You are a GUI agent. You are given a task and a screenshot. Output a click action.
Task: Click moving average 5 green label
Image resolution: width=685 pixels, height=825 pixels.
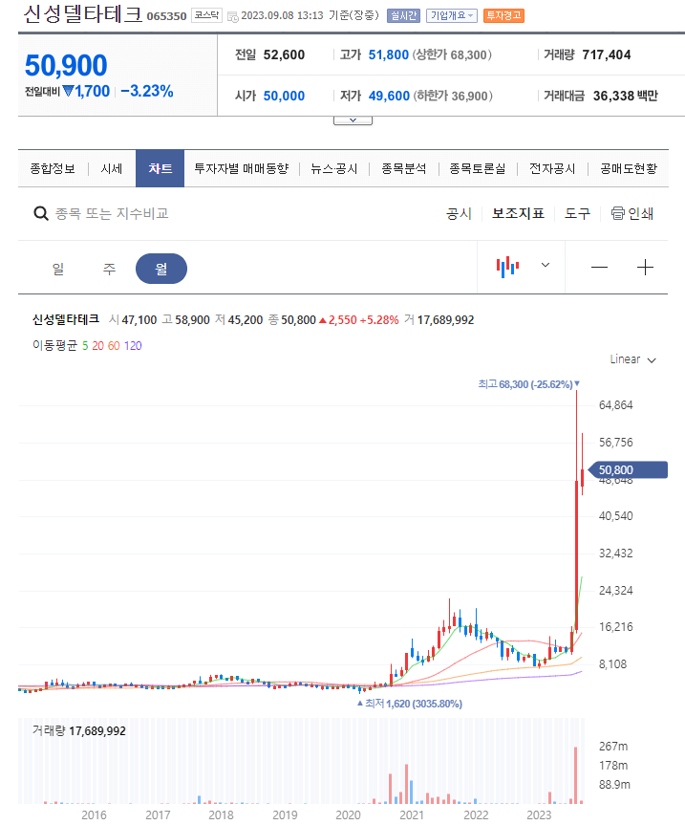pos(85,346)
